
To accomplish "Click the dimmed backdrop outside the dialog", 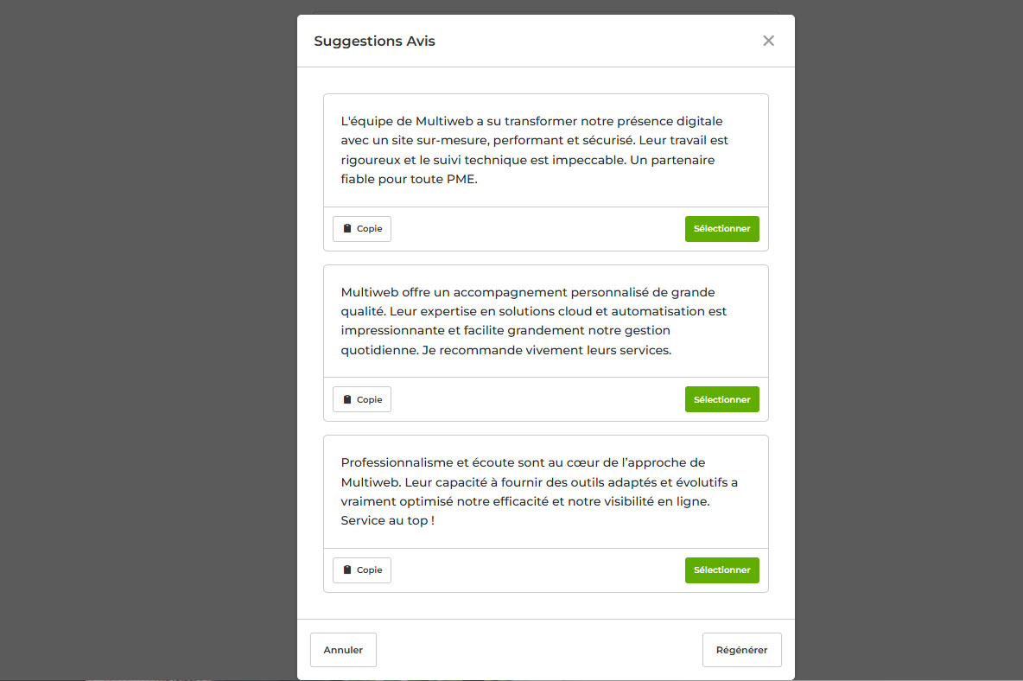I will pos(147,346).
